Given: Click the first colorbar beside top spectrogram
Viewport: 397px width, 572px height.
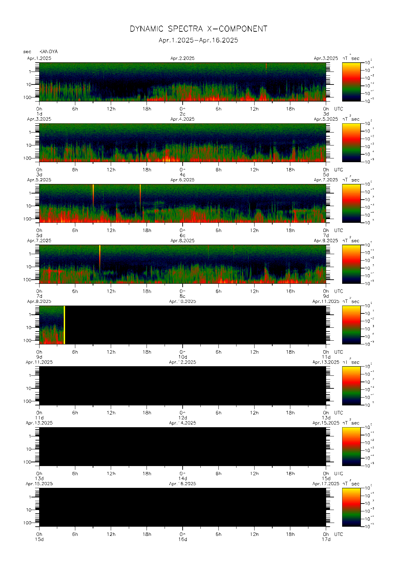Looking at the screenshot, I should pyautogui.click(x=351, y=82).
